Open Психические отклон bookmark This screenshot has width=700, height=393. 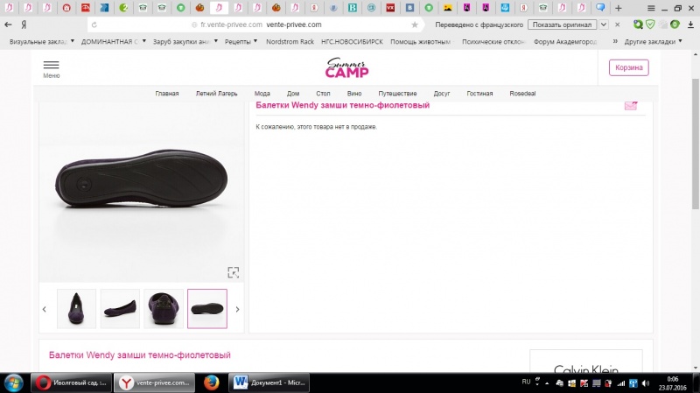(x=493, y=41)
